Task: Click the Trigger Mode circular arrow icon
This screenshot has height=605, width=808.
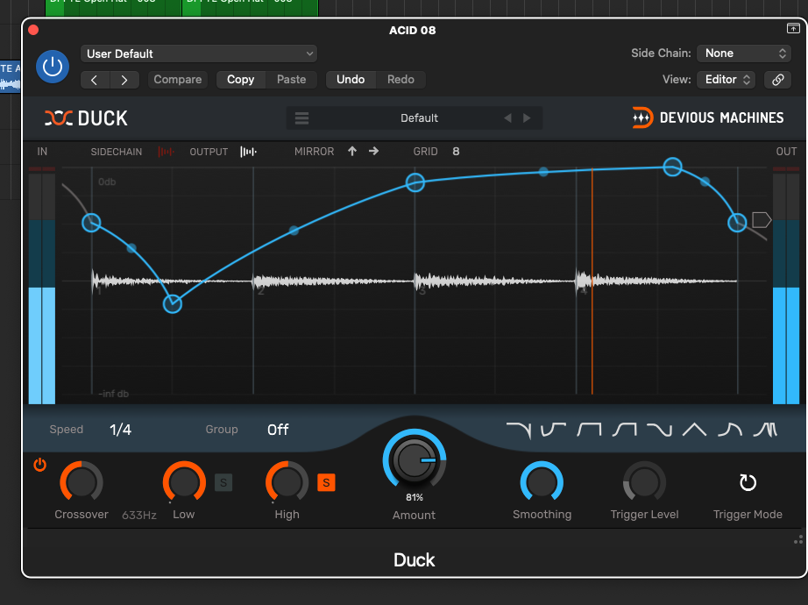Action: point(748,482)
